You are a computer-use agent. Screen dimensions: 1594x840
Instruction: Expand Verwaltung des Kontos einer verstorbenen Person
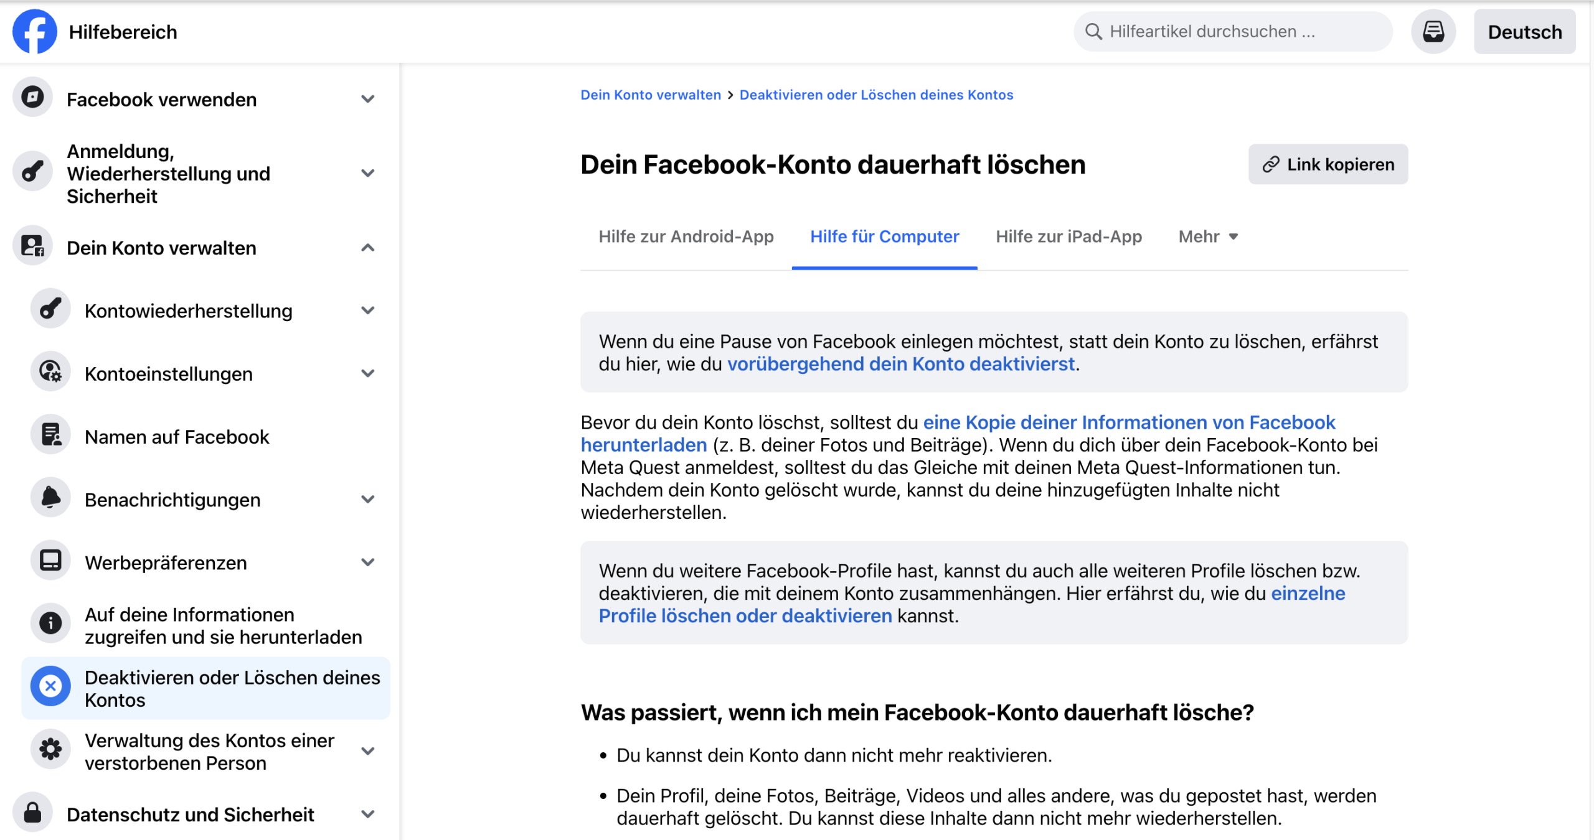click(x=368, y=751)
